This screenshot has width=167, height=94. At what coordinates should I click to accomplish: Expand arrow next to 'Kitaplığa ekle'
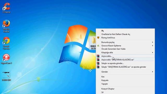coord(152,52)
